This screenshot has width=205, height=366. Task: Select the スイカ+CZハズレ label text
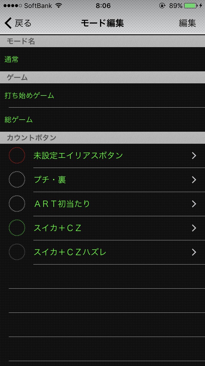70,252
